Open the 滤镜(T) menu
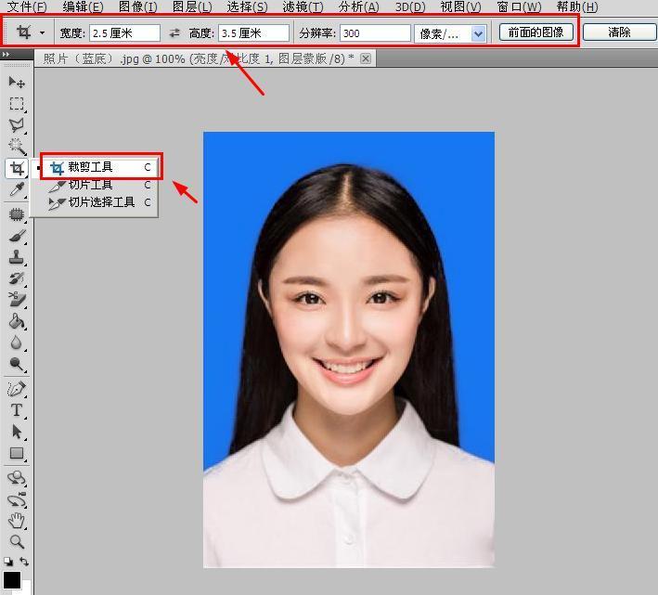658x595 pixels. pos(303,6)
